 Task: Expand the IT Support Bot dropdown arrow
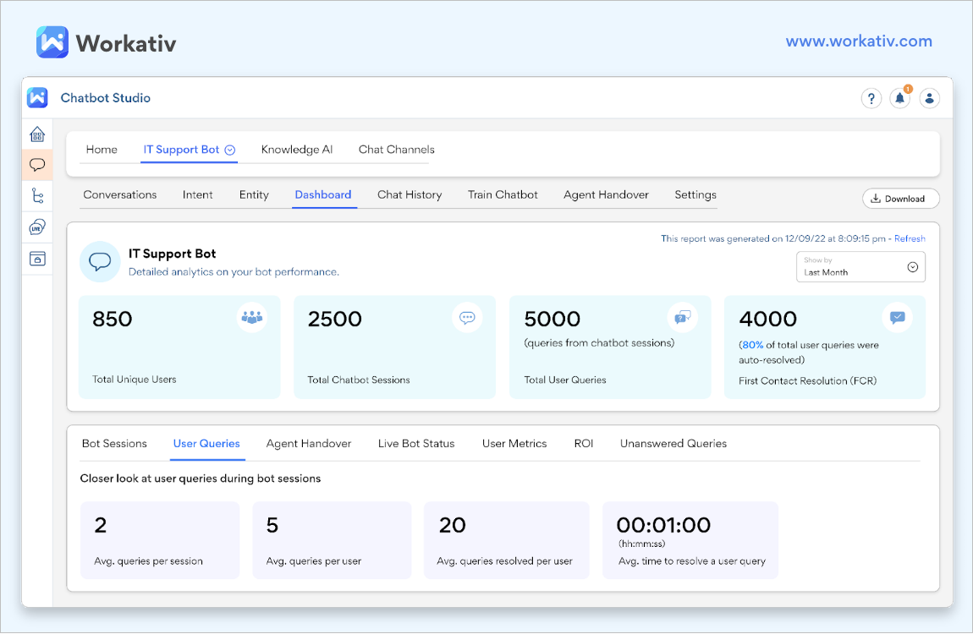pyautogui.click(x=229, y=150)
